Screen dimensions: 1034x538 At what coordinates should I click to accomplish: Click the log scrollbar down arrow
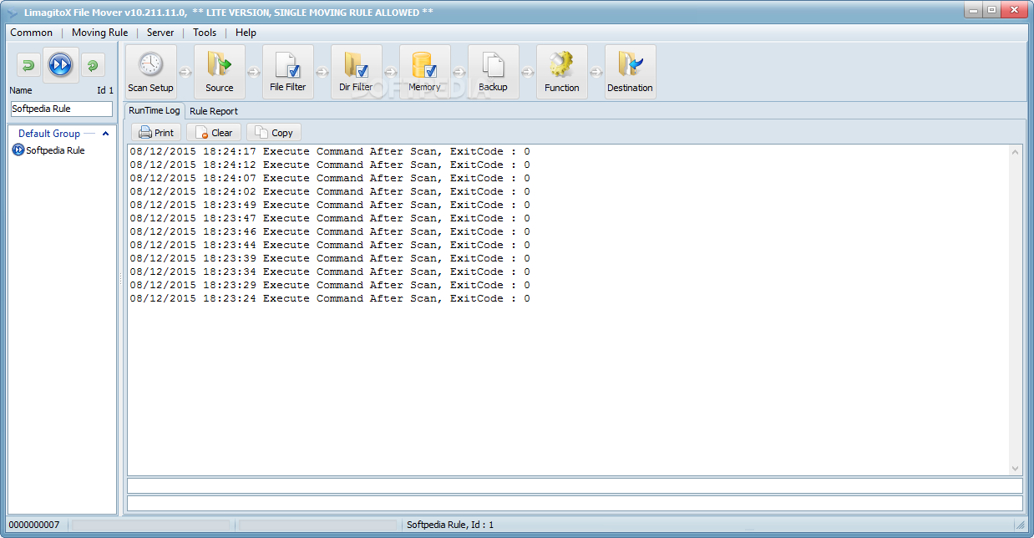[x=1016, y=469]
